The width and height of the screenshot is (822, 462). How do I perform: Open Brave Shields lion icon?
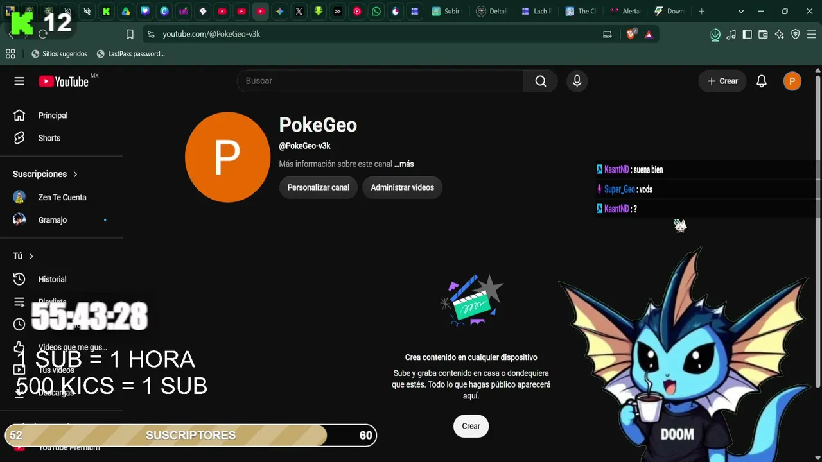(x=631, y=34)
